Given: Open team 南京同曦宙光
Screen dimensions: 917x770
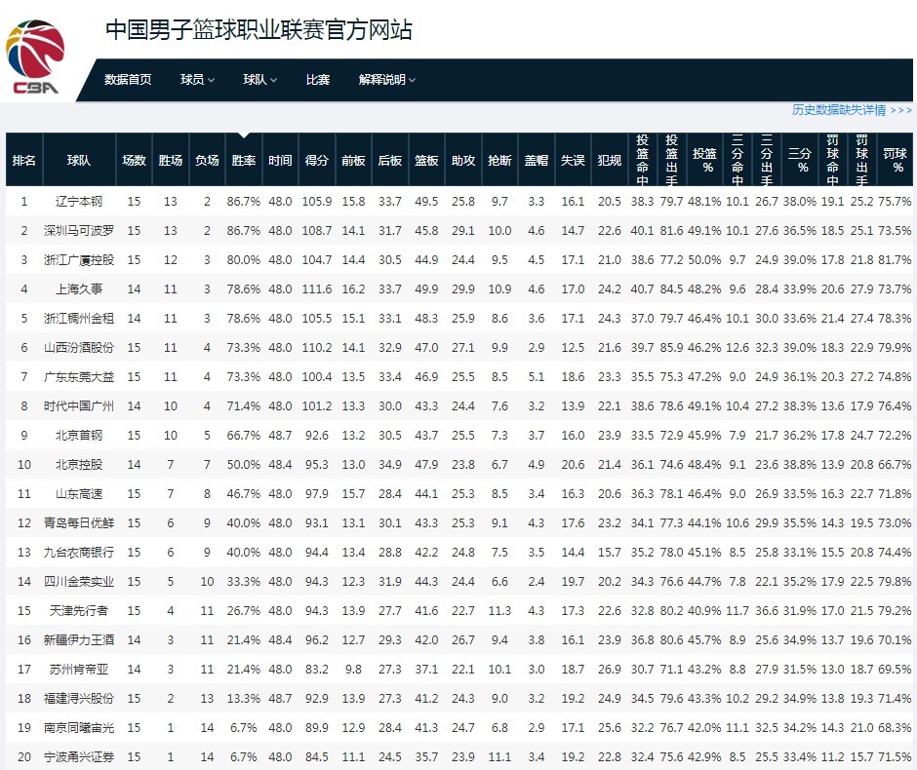Looking at the screenshot, I should (x=79, y=727).
